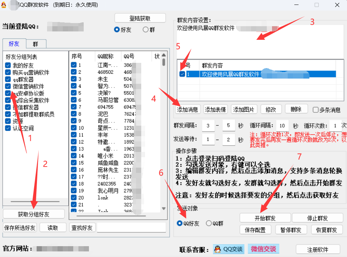Click the 暂停群发 button

[x=291, y=230]
